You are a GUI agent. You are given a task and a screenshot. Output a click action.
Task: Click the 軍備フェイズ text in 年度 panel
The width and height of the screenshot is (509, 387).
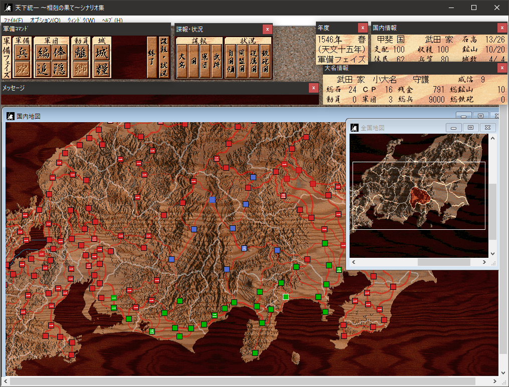click(342, 59)
